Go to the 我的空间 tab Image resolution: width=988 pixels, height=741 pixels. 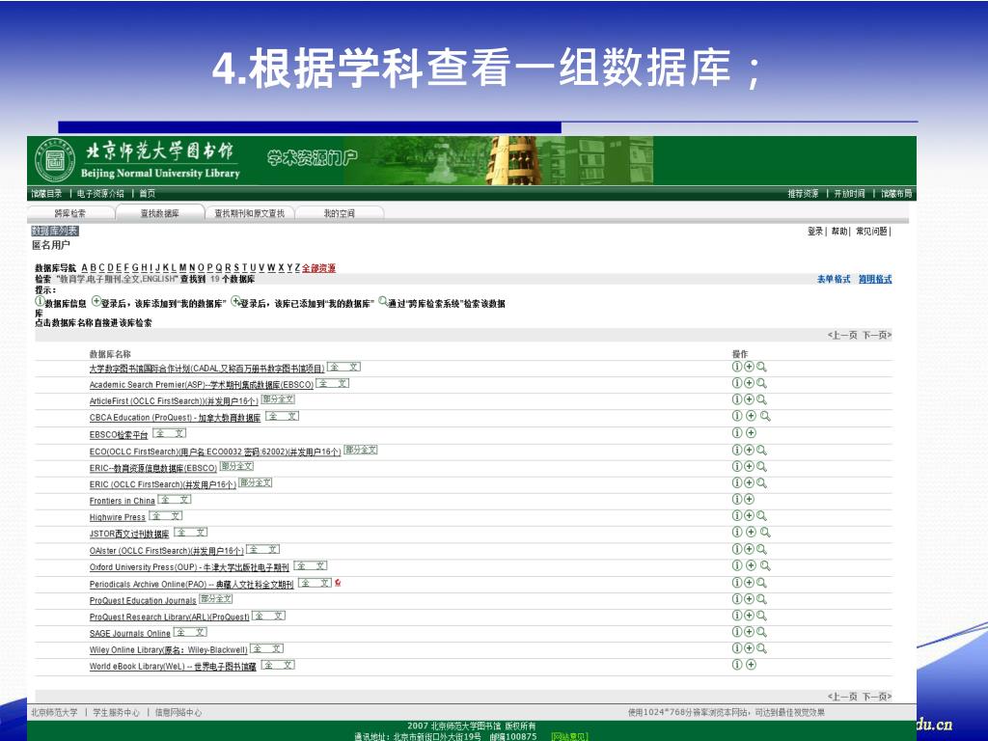click(339, 213)
